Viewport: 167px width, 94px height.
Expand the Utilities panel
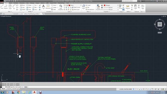129,11
